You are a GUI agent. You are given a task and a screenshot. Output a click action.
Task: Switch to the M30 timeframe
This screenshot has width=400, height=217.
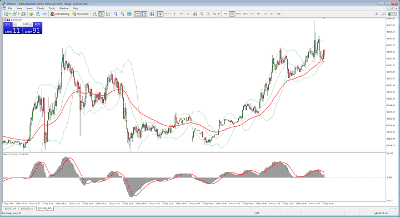(x=245, y=14)
